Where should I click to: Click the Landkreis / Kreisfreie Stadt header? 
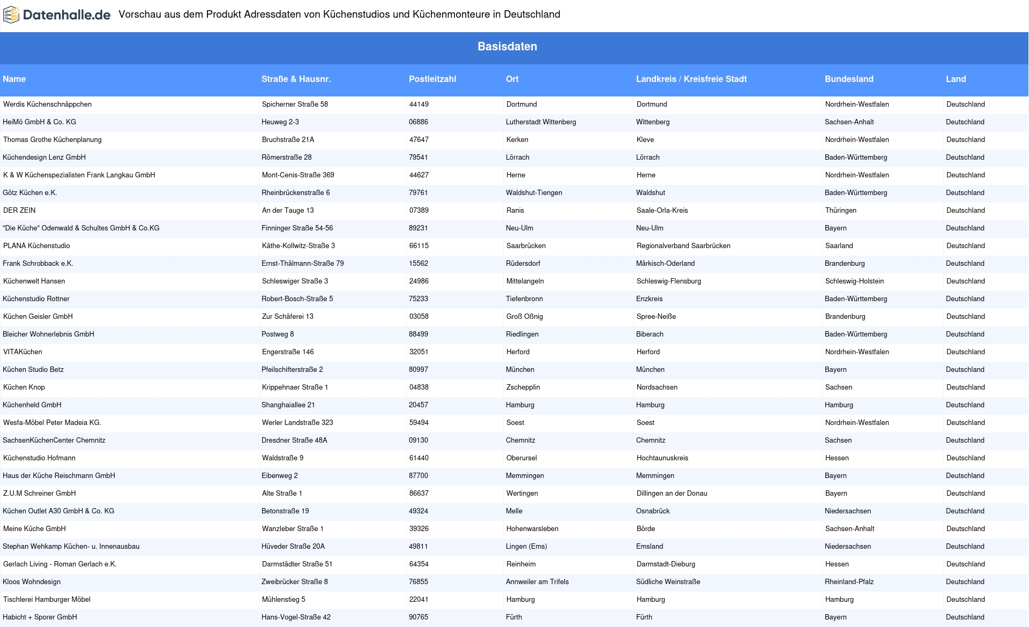[691, 79]
